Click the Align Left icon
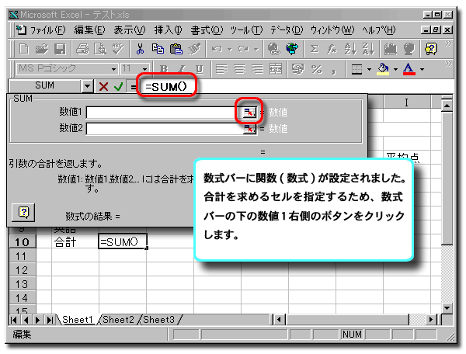This screenshot has width=466, height=354. (221, 69)
